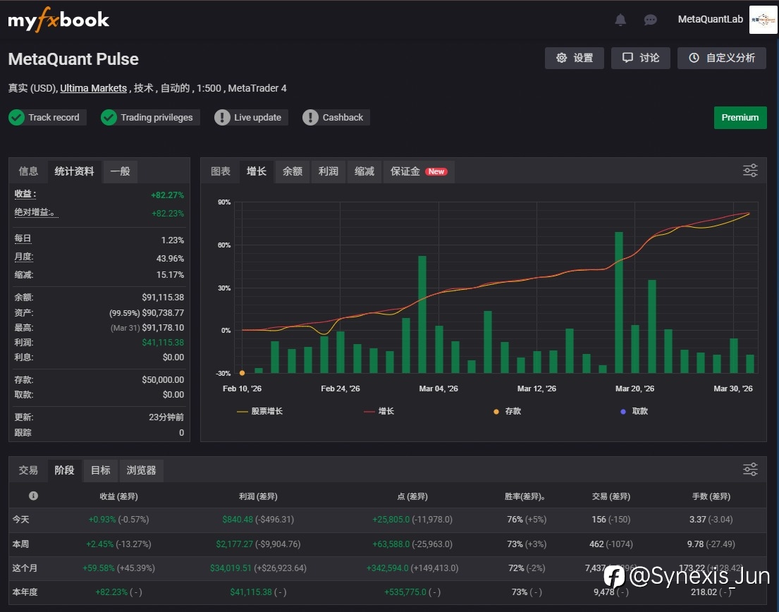Select the 缩减 drawdown tab
Image resolution: width=779 pixels, height=612 pixels.
[364, 171]
